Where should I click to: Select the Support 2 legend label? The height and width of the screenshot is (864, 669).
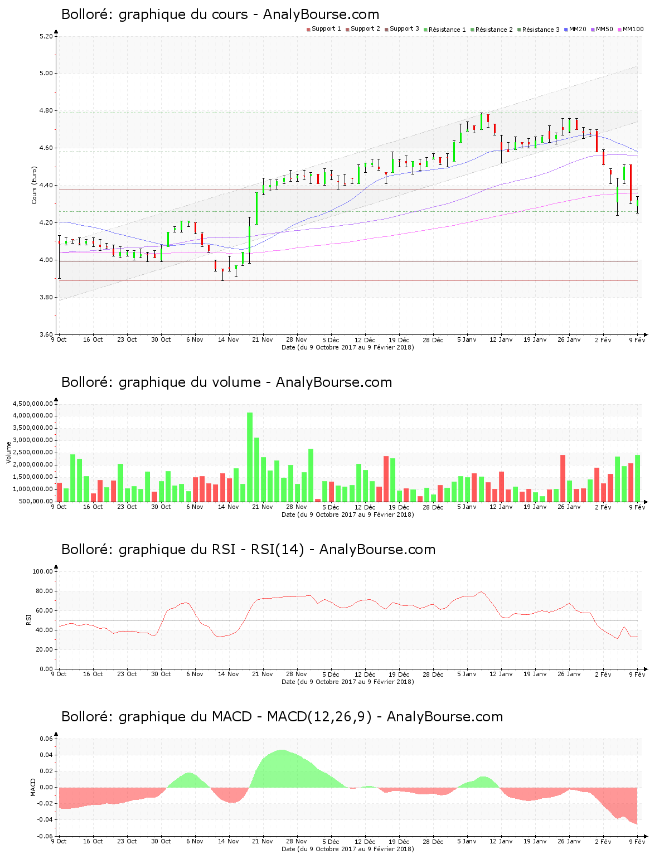pos(365,29)
